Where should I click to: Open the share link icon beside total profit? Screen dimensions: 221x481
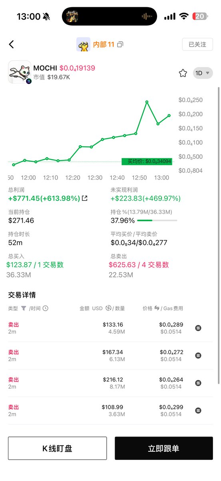[85, 198]
